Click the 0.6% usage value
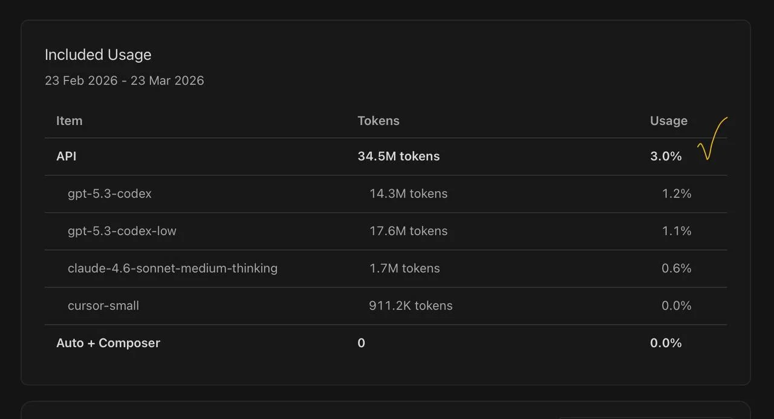774x419 pixels. tap(676, 268)
